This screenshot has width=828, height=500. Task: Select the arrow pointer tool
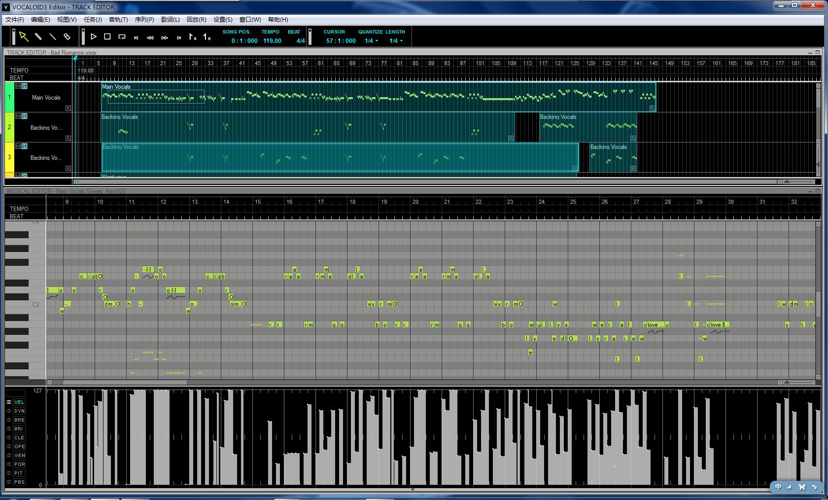coord(24,36)
